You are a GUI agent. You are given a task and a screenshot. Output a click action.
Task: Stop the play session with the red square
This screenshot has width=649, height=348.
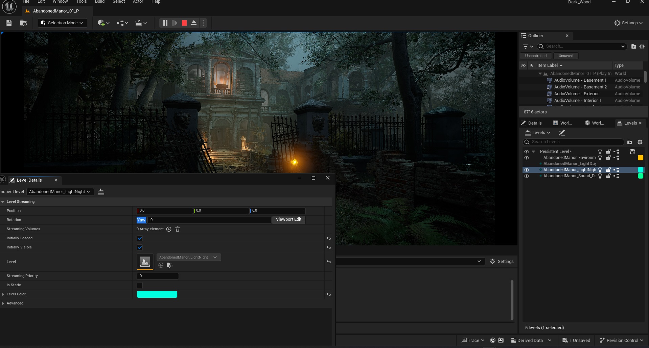184,23
